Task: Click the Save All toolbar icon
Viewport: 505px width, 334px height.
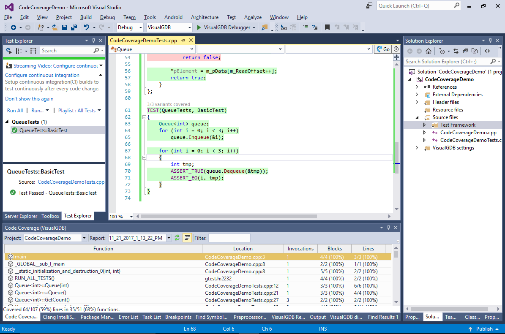Action: click(74, 27)
